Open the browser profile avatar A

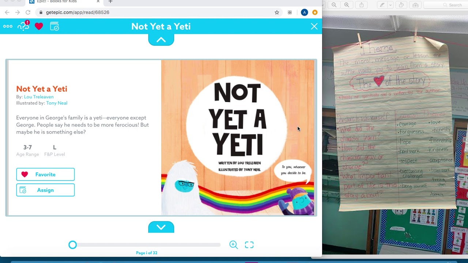304,12
